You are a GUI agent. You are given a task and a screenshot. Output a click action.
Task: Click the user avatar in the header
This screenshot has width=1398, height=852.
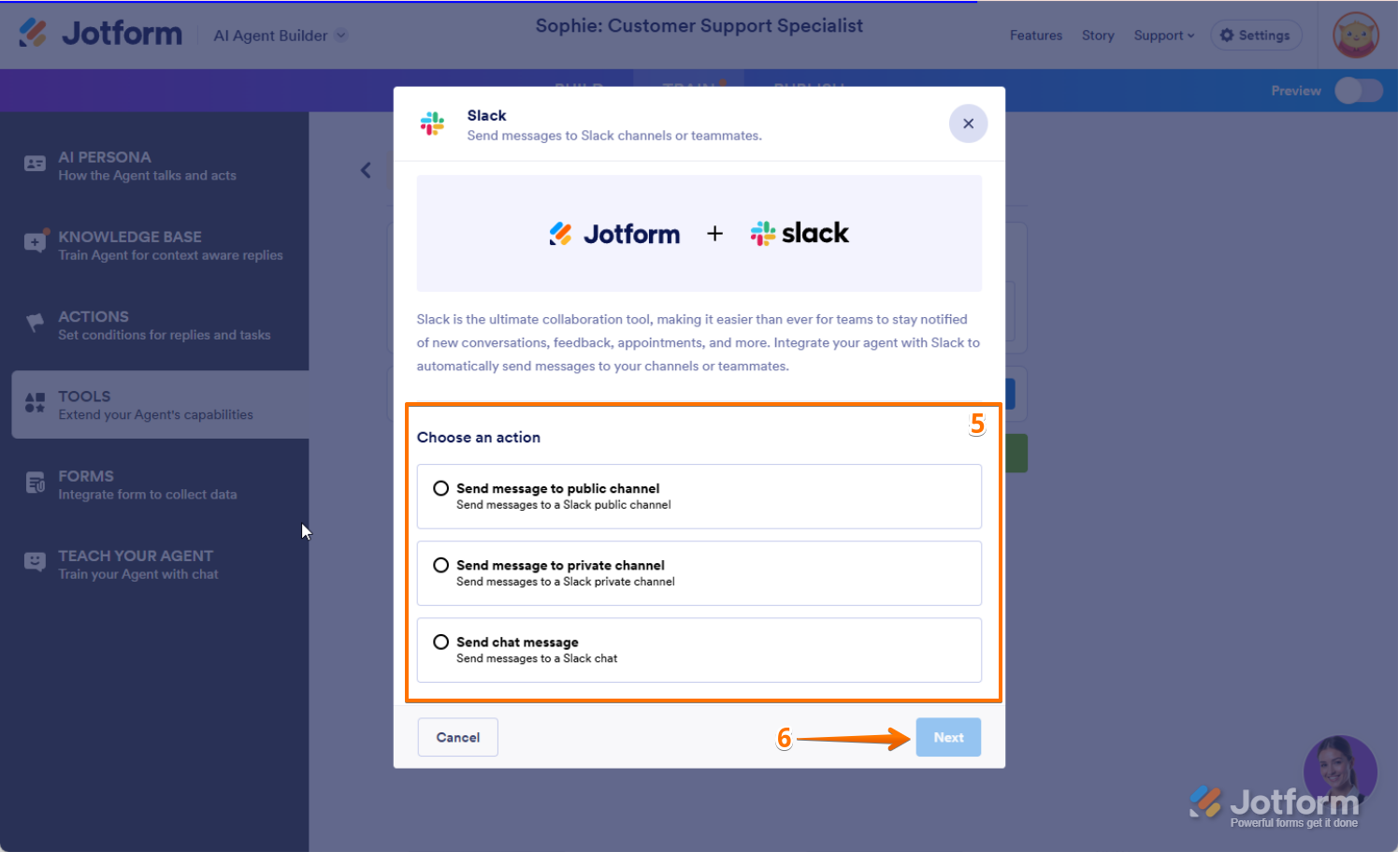click(x=1355, y=36)
